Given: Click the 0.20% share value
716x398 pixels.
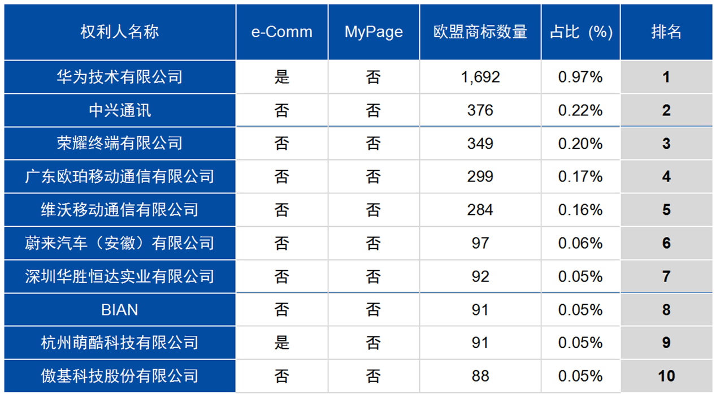Looking at the screenshot, I should point(580,144).
